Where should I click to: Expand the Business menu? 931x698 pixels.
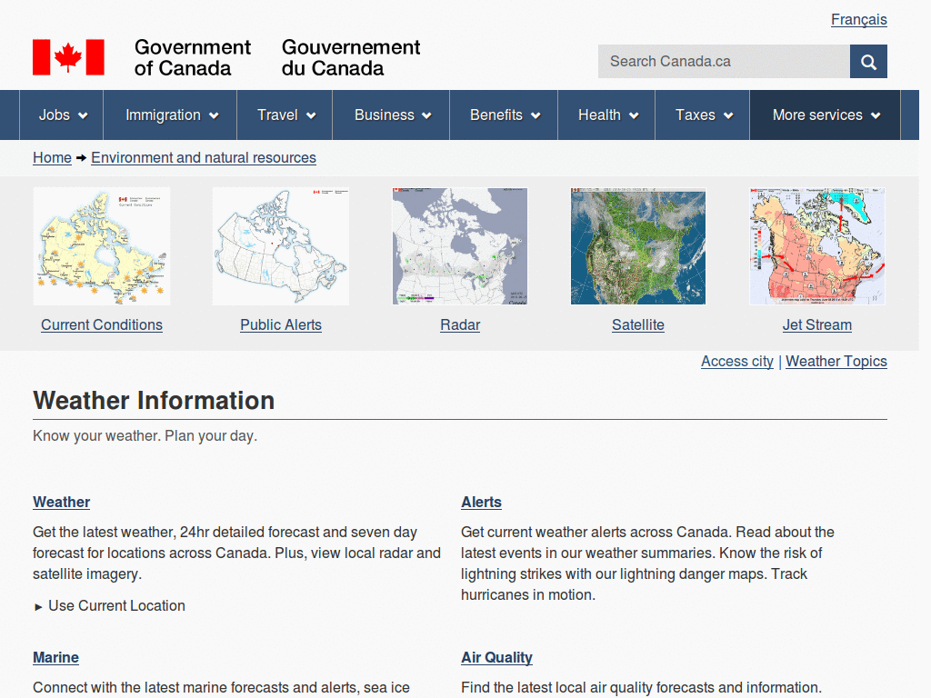tap(391, 115)
